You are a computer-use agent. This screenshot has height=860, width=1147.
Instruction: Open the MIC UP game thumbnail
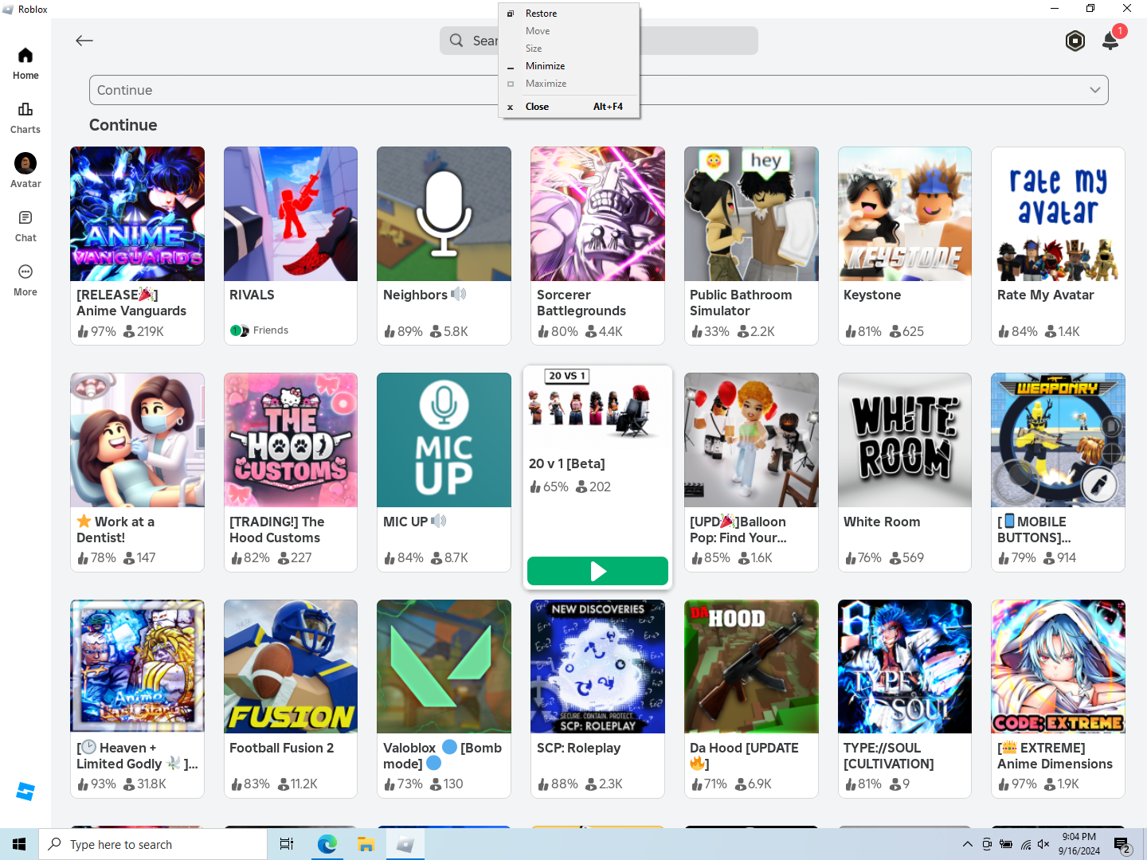pos(444,440)
